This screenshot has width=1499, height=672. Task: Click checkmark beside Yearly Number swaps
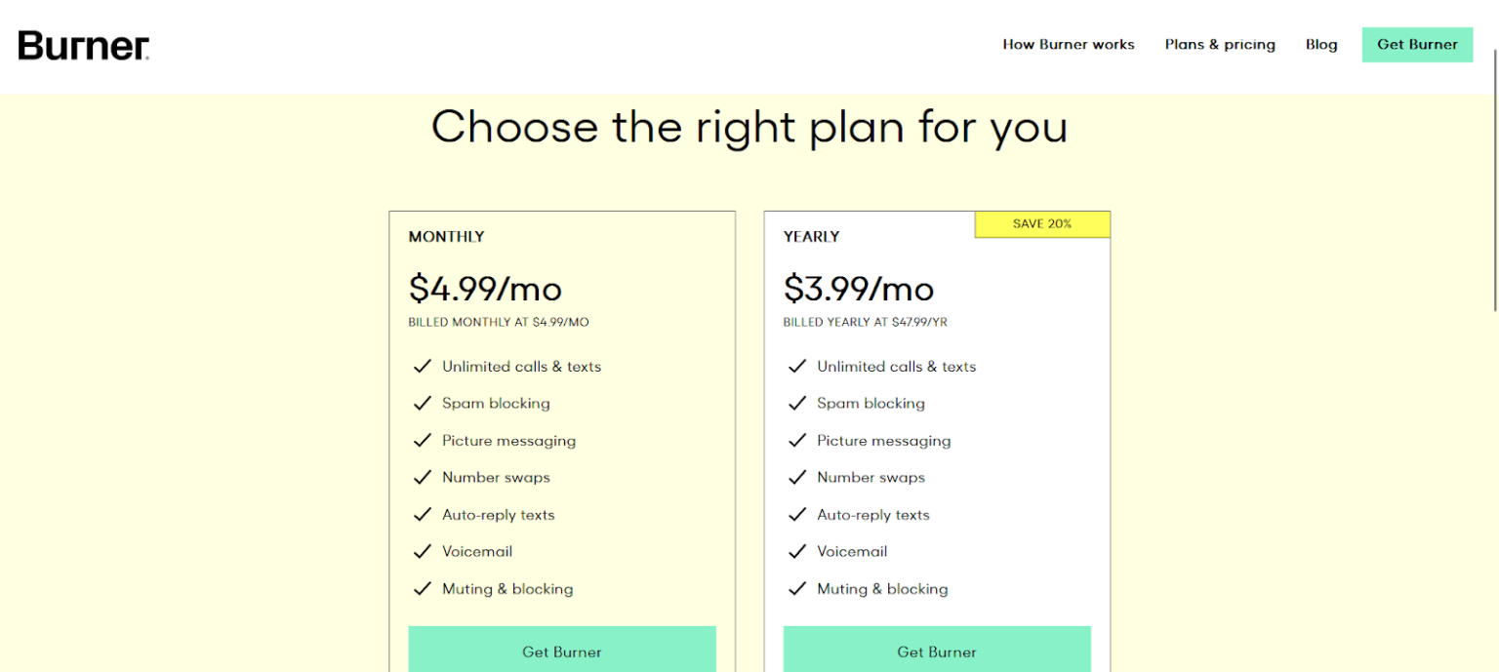[x=797, y=478]
